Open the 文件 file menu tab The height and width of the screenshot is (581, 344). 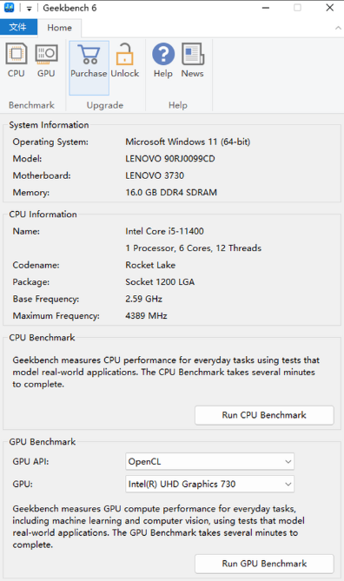click(18, 28)
